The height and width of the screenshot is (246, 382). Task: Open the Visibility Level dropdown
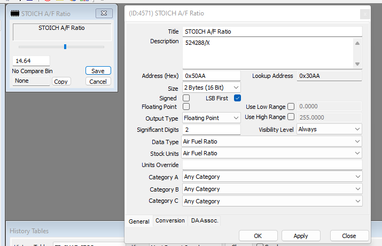[x=329, y=129]
